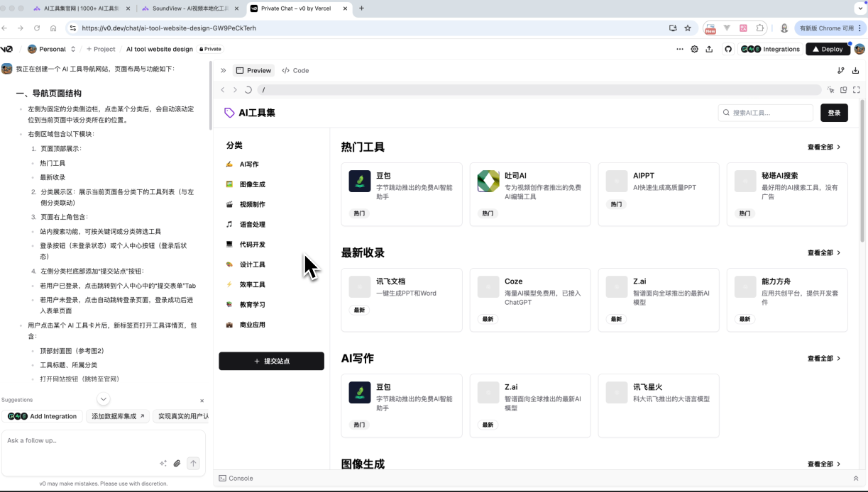
Task: Switch to the Code tab
Action: pyautogui.click(x=295, y=70)
